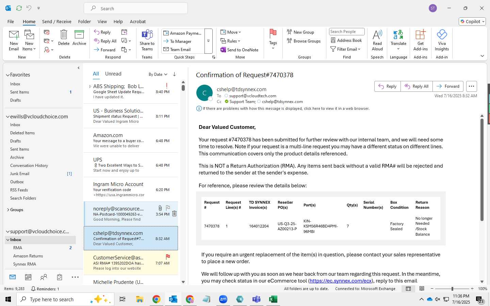Expand Quick Steps gallery
The height and width of the screenshot is (306, 490).
[208, 41]
